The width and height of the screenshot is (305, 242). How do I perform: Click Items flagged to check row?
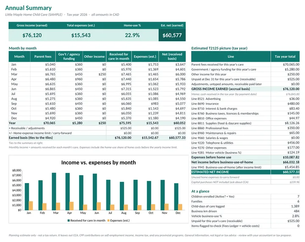(x=245, y=226)
